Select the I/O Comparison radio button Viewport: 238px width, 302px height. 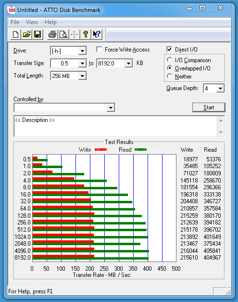coord(169,60)
